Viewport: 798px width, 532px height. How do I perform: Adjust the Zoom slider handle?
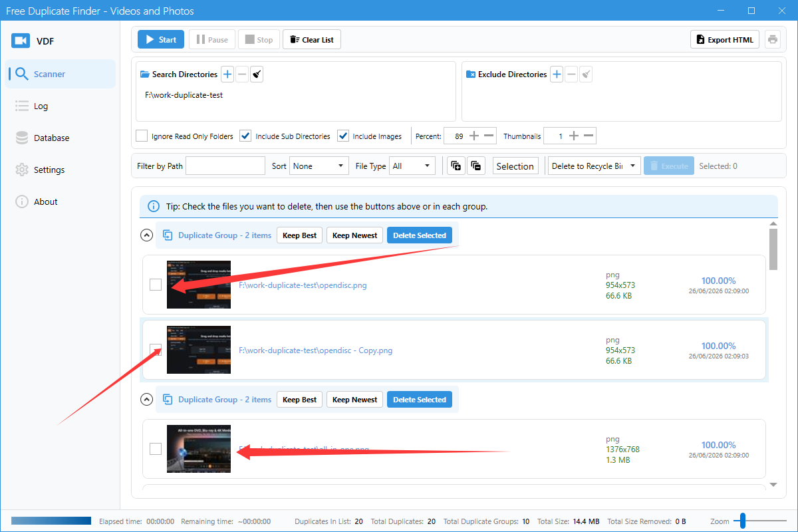pyautogui.click(x=743, y=521)
